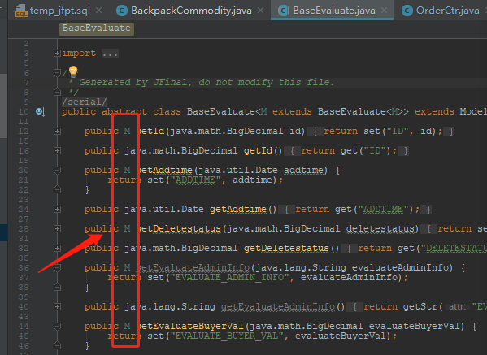Collapse the comment block starting line 6
Screen dimensions: 487x355
[57, 73]
